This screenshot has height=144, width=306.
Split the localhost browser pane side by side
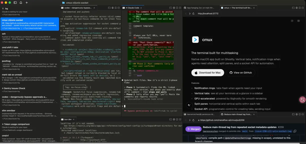point(299,8)
